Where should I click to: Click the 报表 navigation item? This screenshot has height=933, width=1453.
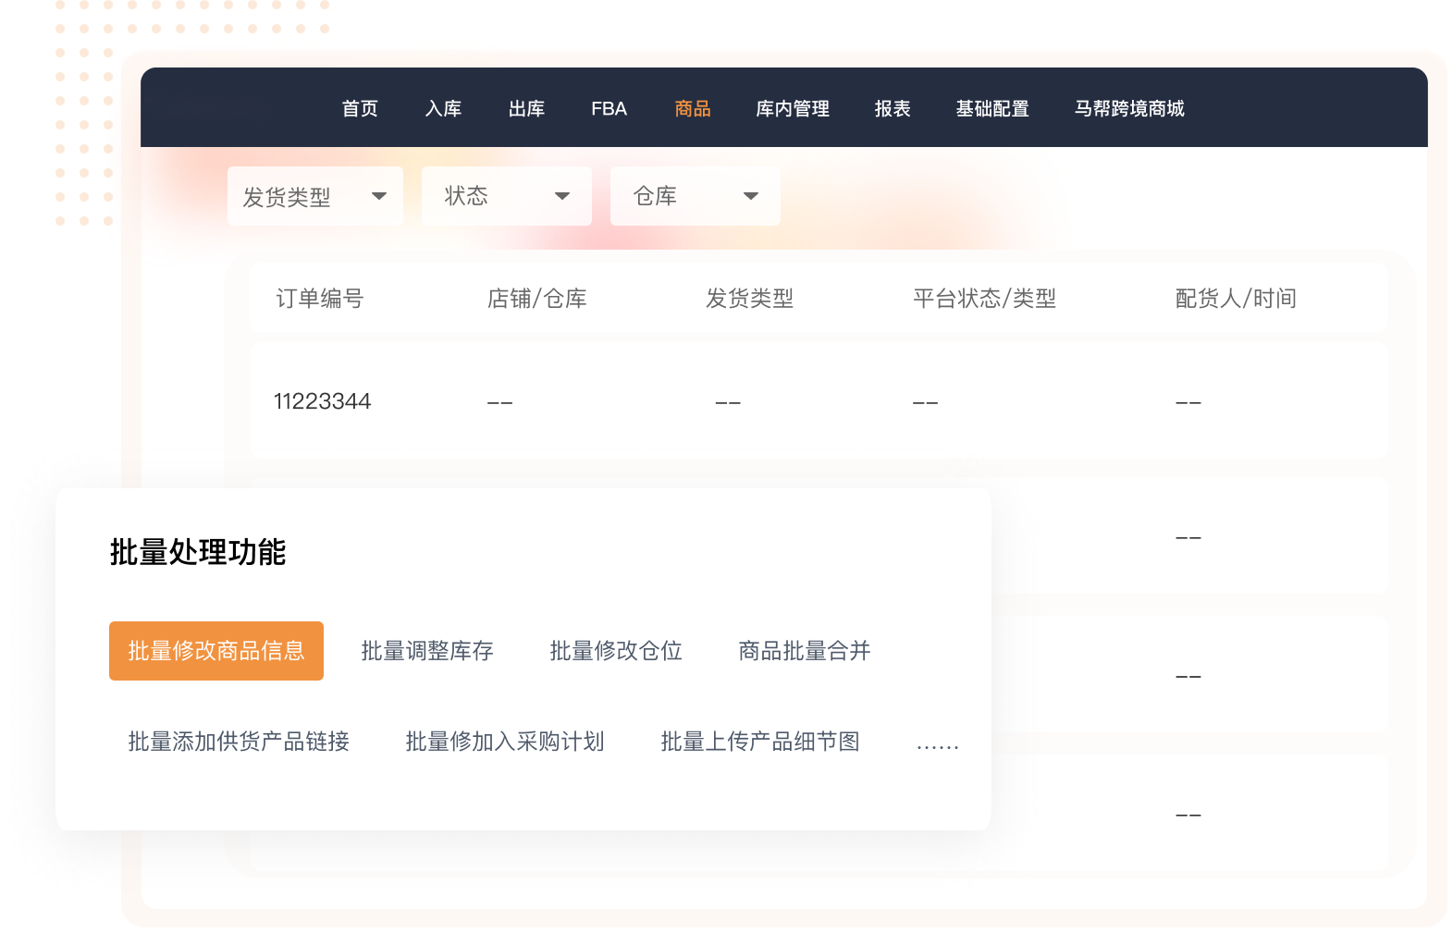(x=893, y=109)
